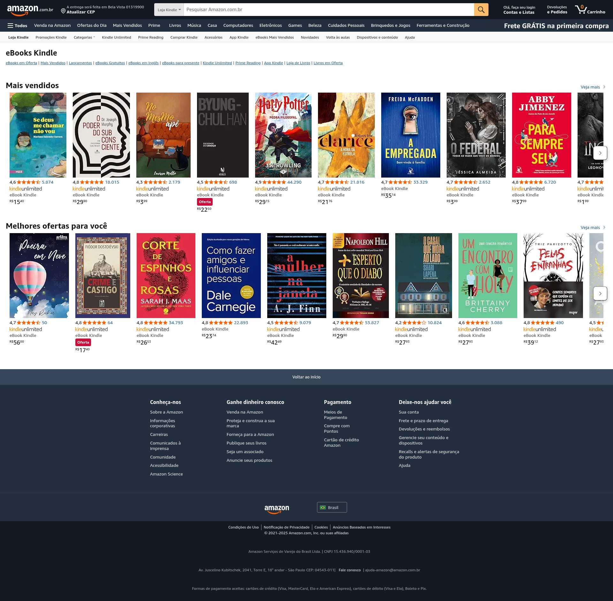Open the Kindle Unlimited subnav tab
The height and width of the screenshot is (601, 613).
tap(117, 37)
